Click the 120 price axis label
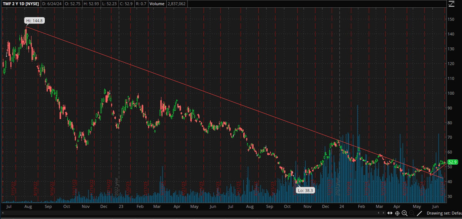462x219 pixels. (x=452, y=64)
